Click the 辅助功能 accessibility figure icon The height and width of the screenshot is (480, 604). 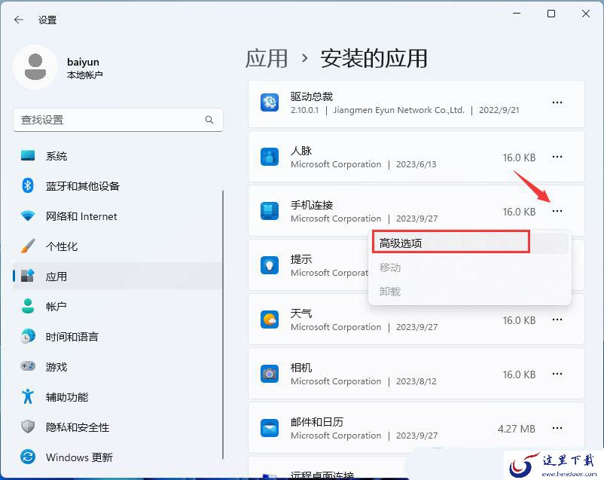(x=28, y=396)
